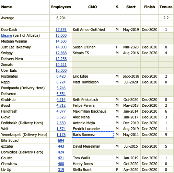Open the DoorDash employee count link 17,575
The width and height of the screenshot is (174, 173).
[61, 30]
